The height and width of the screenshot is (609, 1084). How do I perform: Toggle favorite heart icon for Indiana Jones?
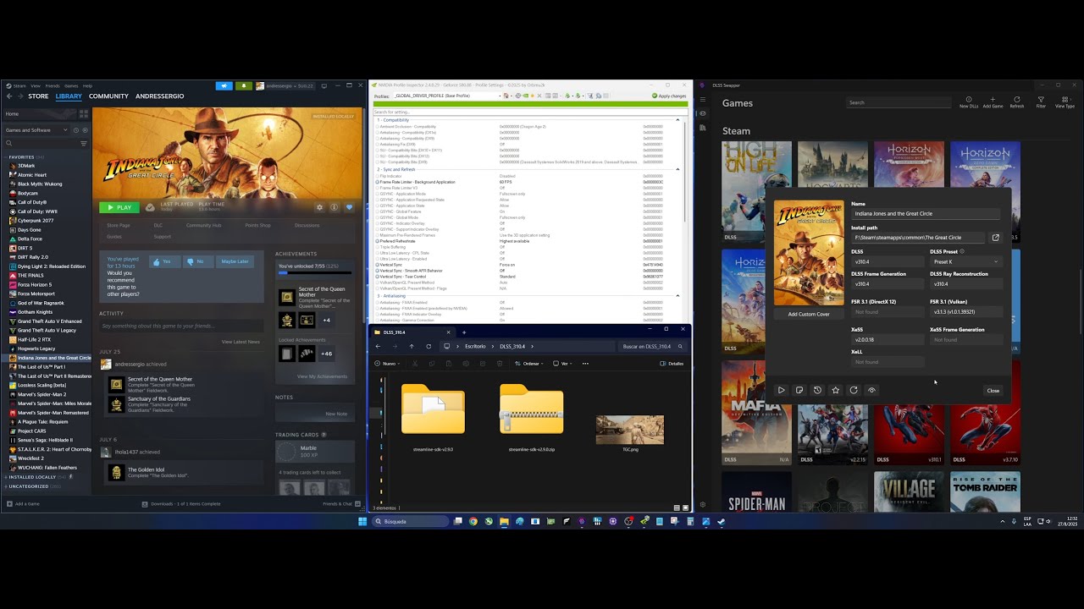click(x=349, y=207)
